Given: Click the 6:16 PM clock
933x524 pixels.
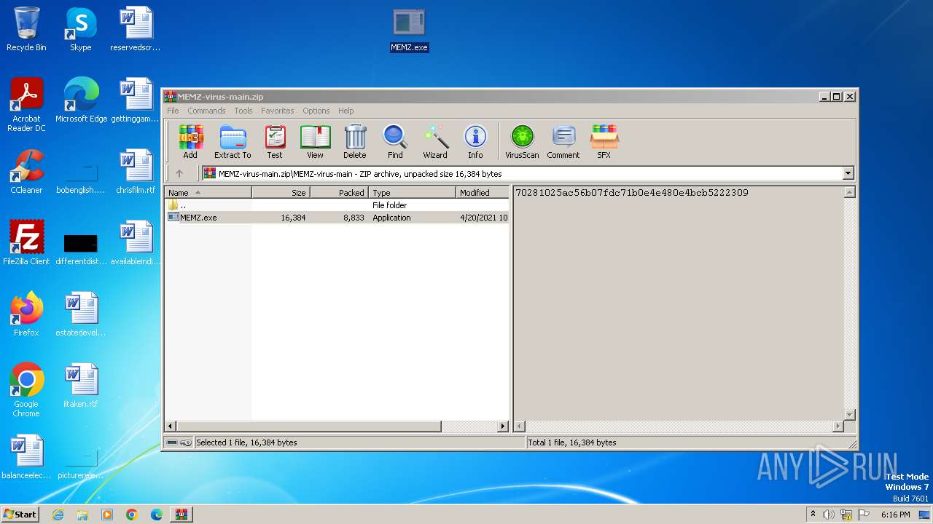Looking at the screenshot, I should pos(895,515).
